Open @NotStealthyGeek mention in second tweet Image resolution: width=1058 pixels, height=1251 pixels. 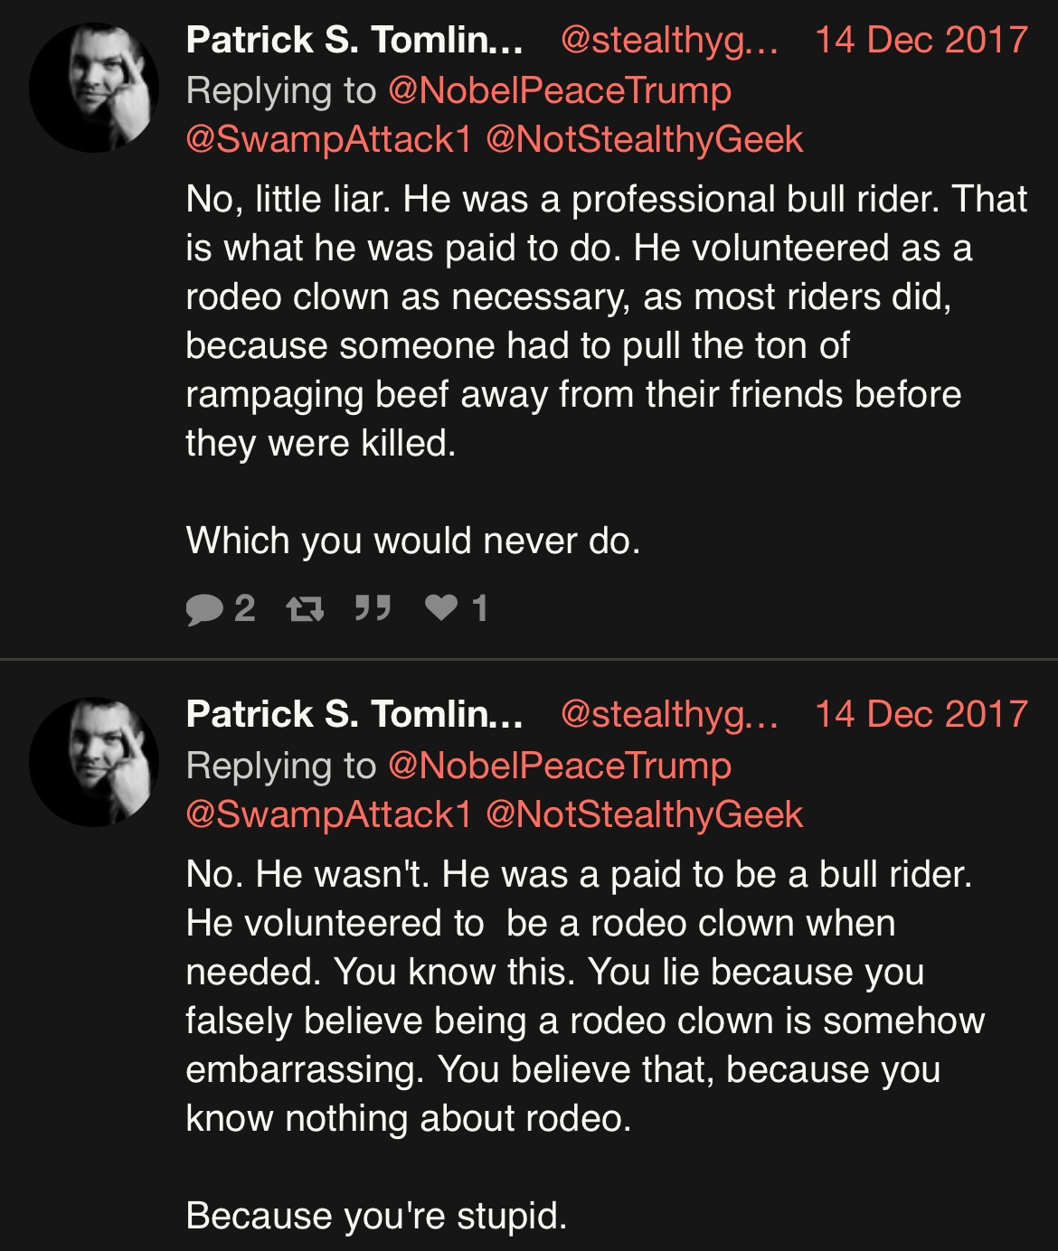pos(645,814)
